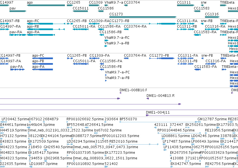Click the LD19987.3prime EST label
Viewport: 238px width, 168px height.
(43, 164)
